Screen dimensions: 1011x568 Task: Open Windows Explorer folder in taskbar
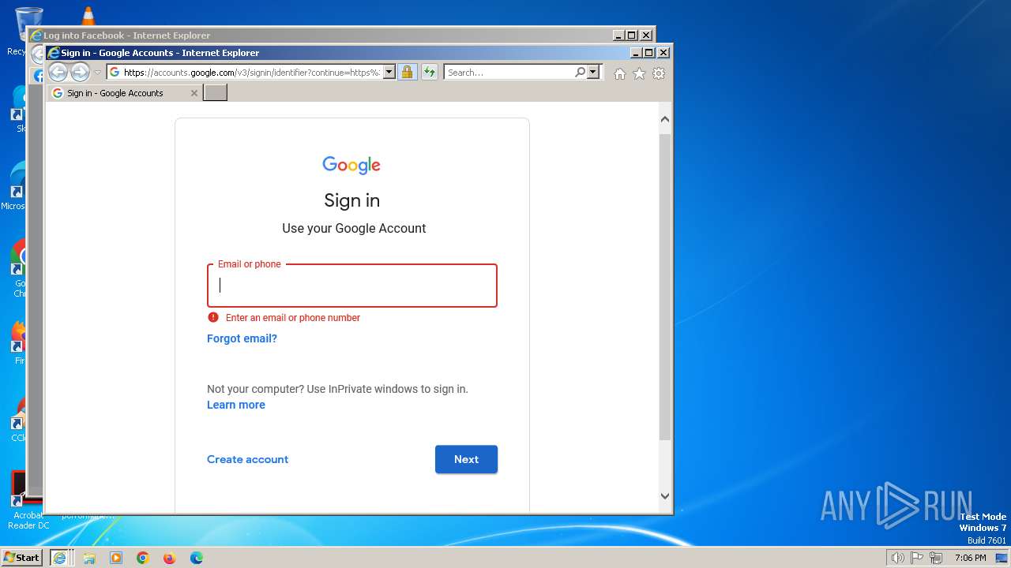89,558
